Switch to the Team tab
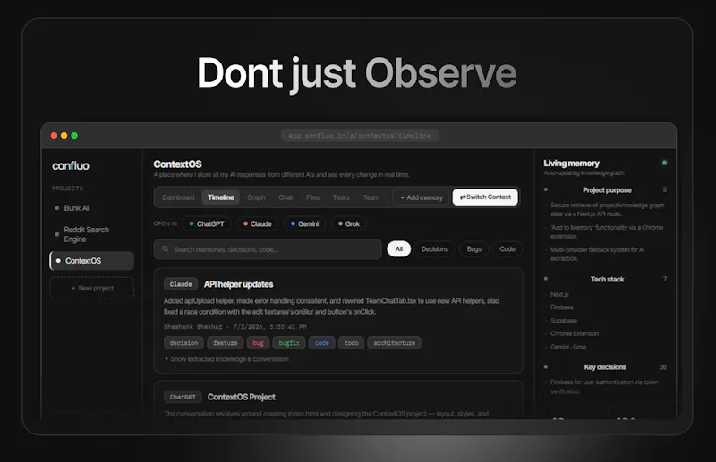 pyautogui.click(x=371, y=197)
